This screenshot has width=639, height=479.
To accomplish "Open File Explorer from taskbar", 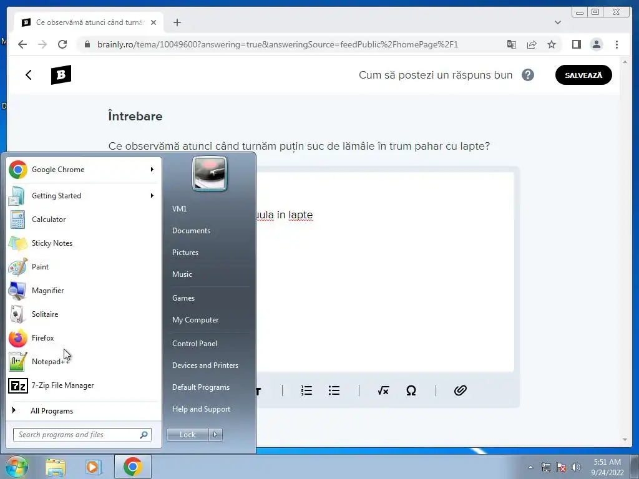I will click(x=56, y=467).
